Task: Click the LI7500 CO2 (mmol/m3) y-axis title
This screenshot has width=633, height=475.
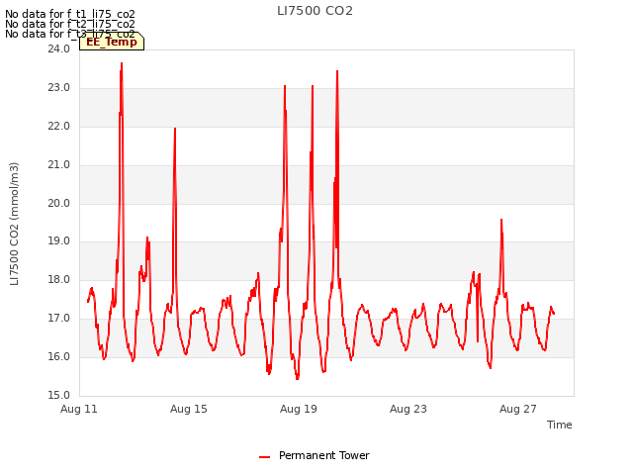Action: pos(14,224)
